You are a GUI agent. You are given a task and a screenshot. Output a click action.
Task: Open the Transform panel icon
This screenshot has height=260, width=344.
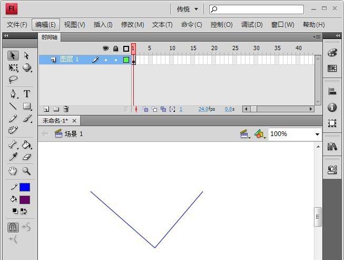332,123
